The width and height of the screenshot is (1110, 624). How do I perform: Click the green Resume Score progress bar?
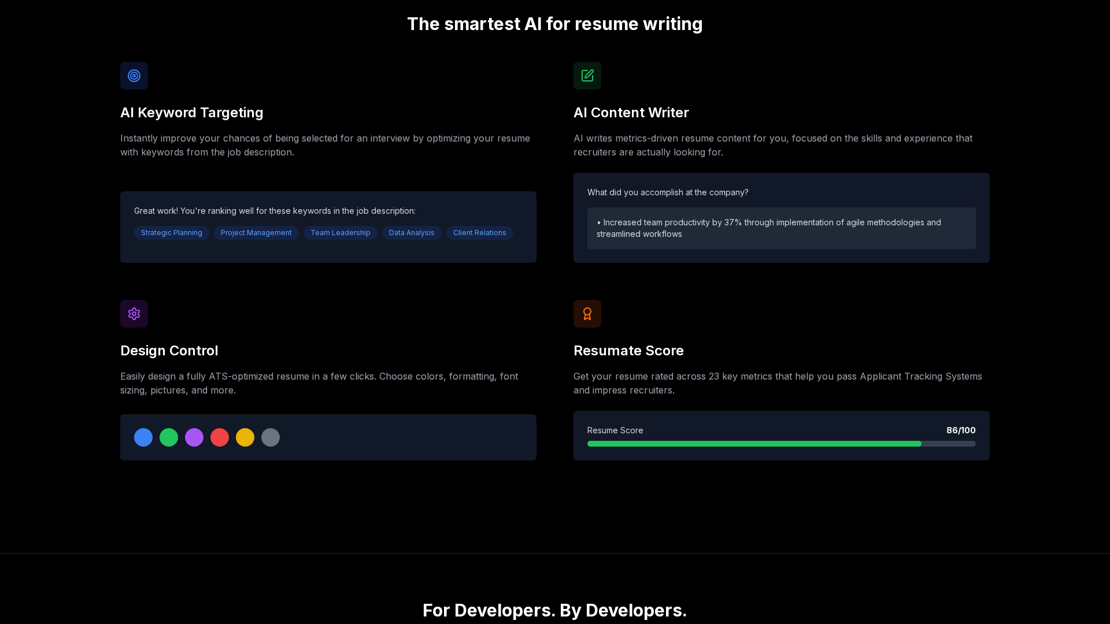coord(754,444)
